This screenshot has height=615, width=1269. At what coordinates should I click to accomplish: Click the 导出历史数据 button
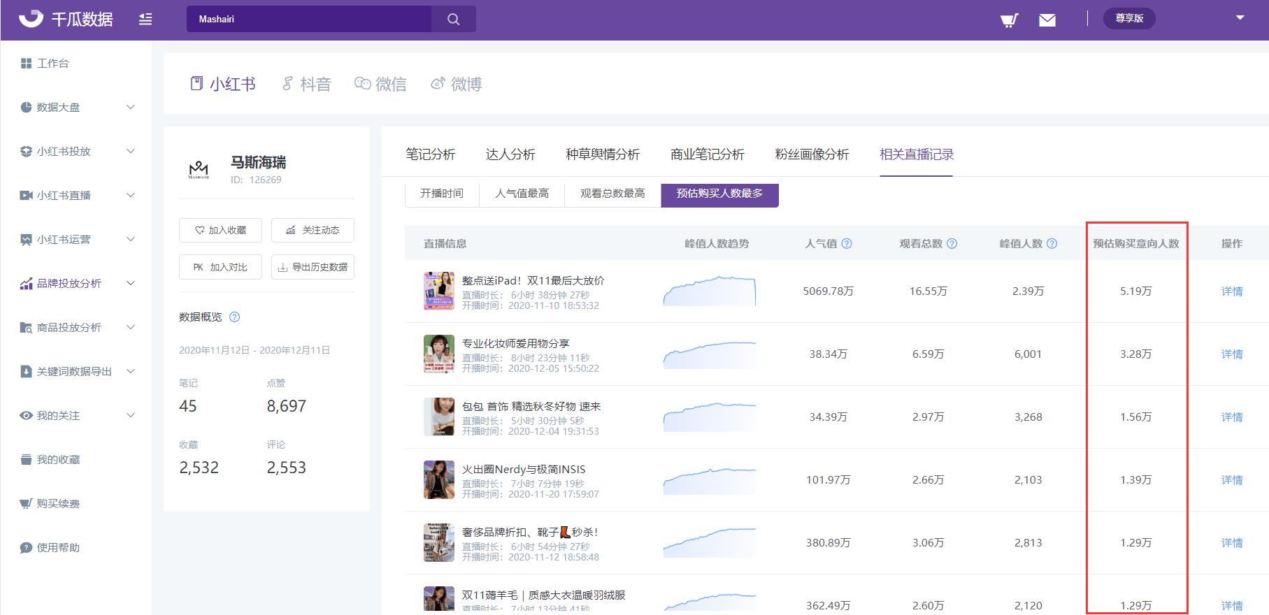pos(313,267)
